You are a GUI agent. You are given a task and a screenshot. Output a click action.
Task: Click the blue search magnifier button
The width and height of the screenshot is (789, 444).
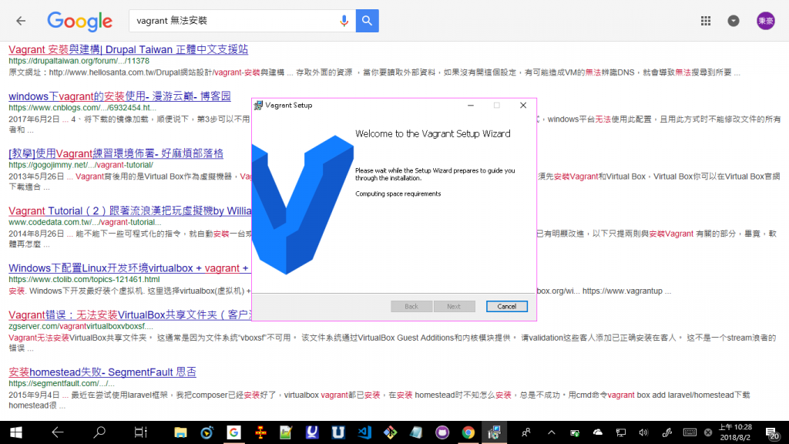click(x=368, y=21)
